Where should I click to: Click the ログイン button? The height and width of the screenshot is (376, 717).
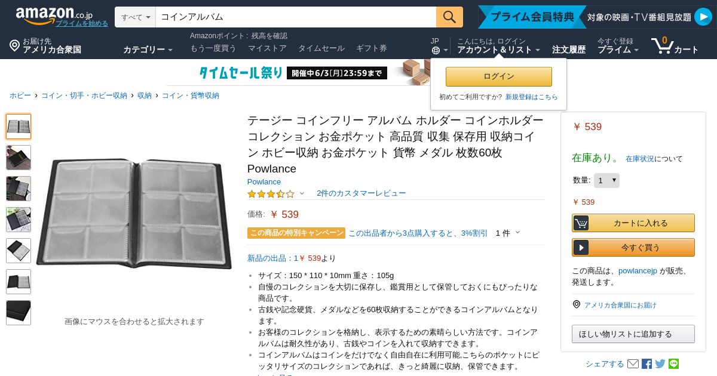pyautogui.click(x=499, y=76)
